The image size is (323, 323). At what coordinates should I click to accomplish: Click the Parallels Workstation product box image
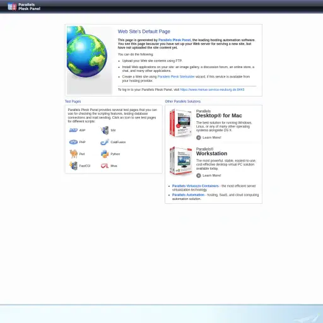pyautogui.click(x=180, y=161)
